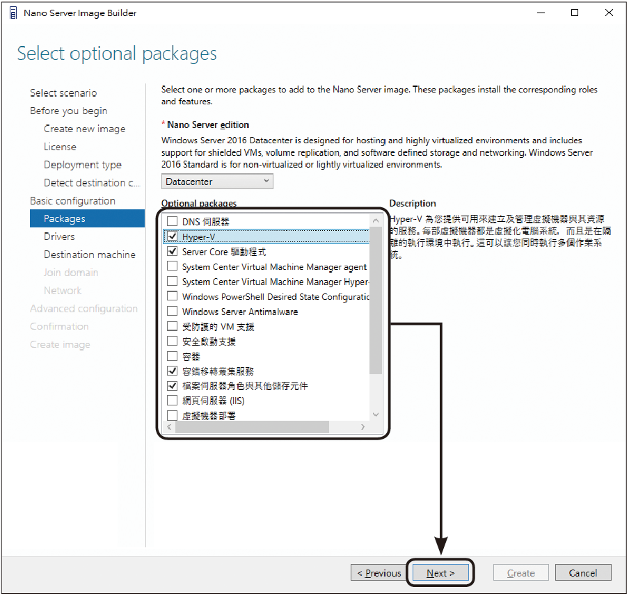Uncheck the 容錯移轉叢集服務 checkbox
This screenshot has width=629, height=596.
point(172,371)
